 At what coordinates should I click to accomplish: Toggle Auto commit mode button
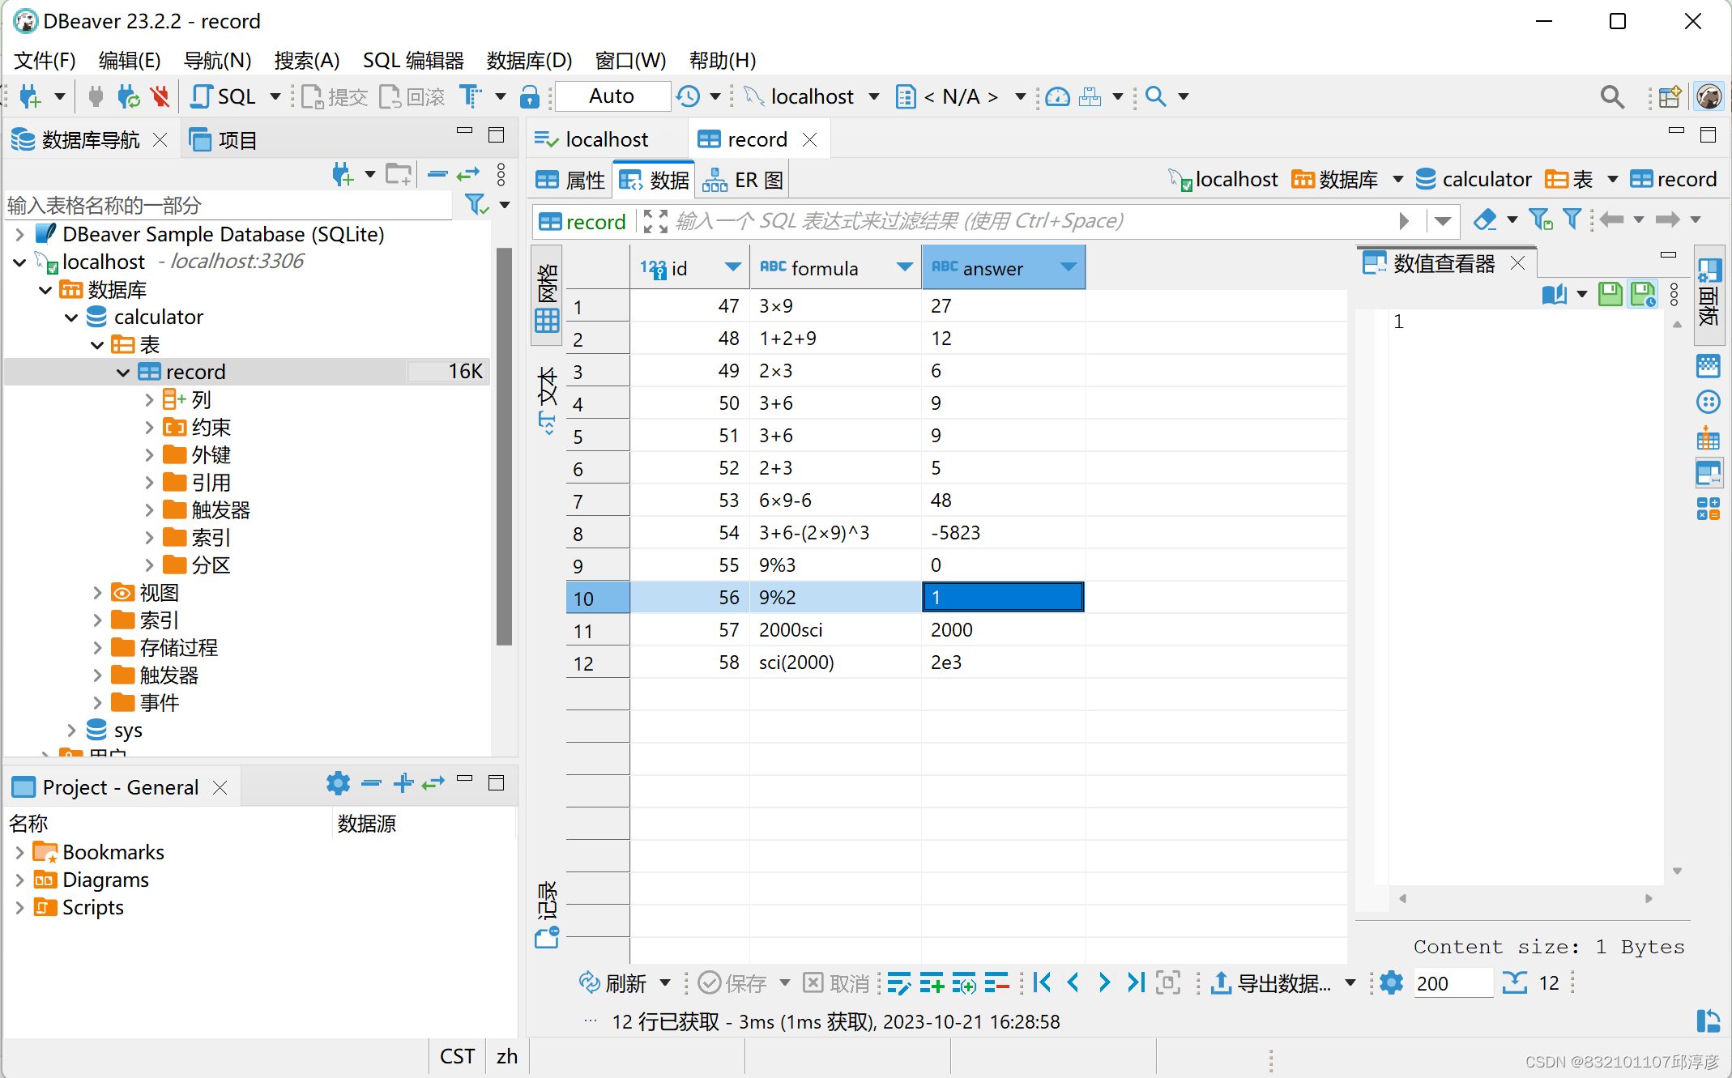click(x=612, y=96)
